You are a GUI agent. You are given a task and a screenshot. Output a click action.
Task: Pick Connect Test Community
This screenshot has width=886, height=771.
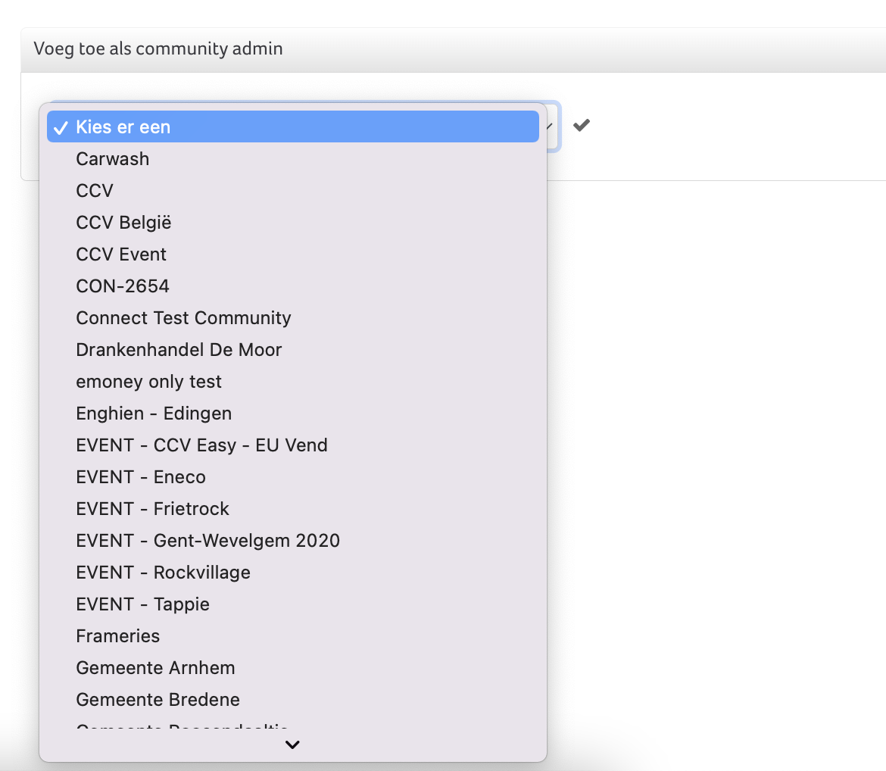pos(293,317)
